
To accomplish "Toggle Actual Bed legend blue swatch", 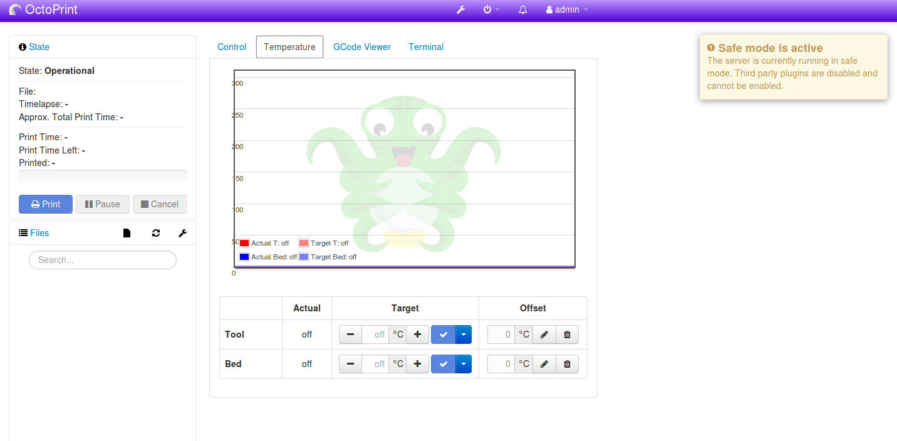I will coord(244,257).
